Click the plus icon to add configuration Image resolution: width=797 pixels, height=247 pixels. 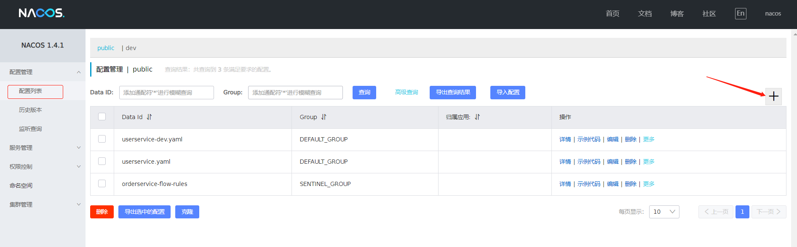point(773,96)
